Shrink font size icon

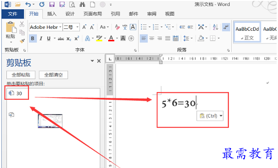[x=92, y=27]
